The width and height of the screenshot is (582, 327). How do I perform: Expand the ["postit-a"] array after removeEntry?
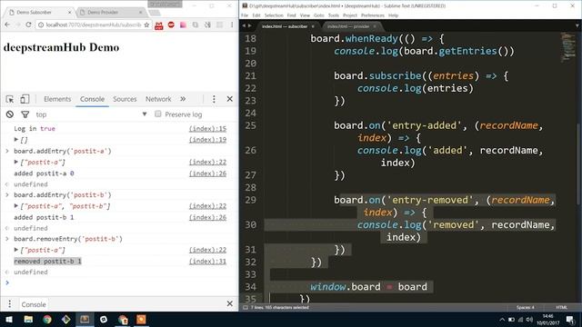(16, 250)
